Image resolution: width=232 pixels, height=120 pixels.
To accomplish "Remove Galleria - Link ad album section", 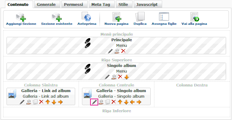I will [41, 102].
